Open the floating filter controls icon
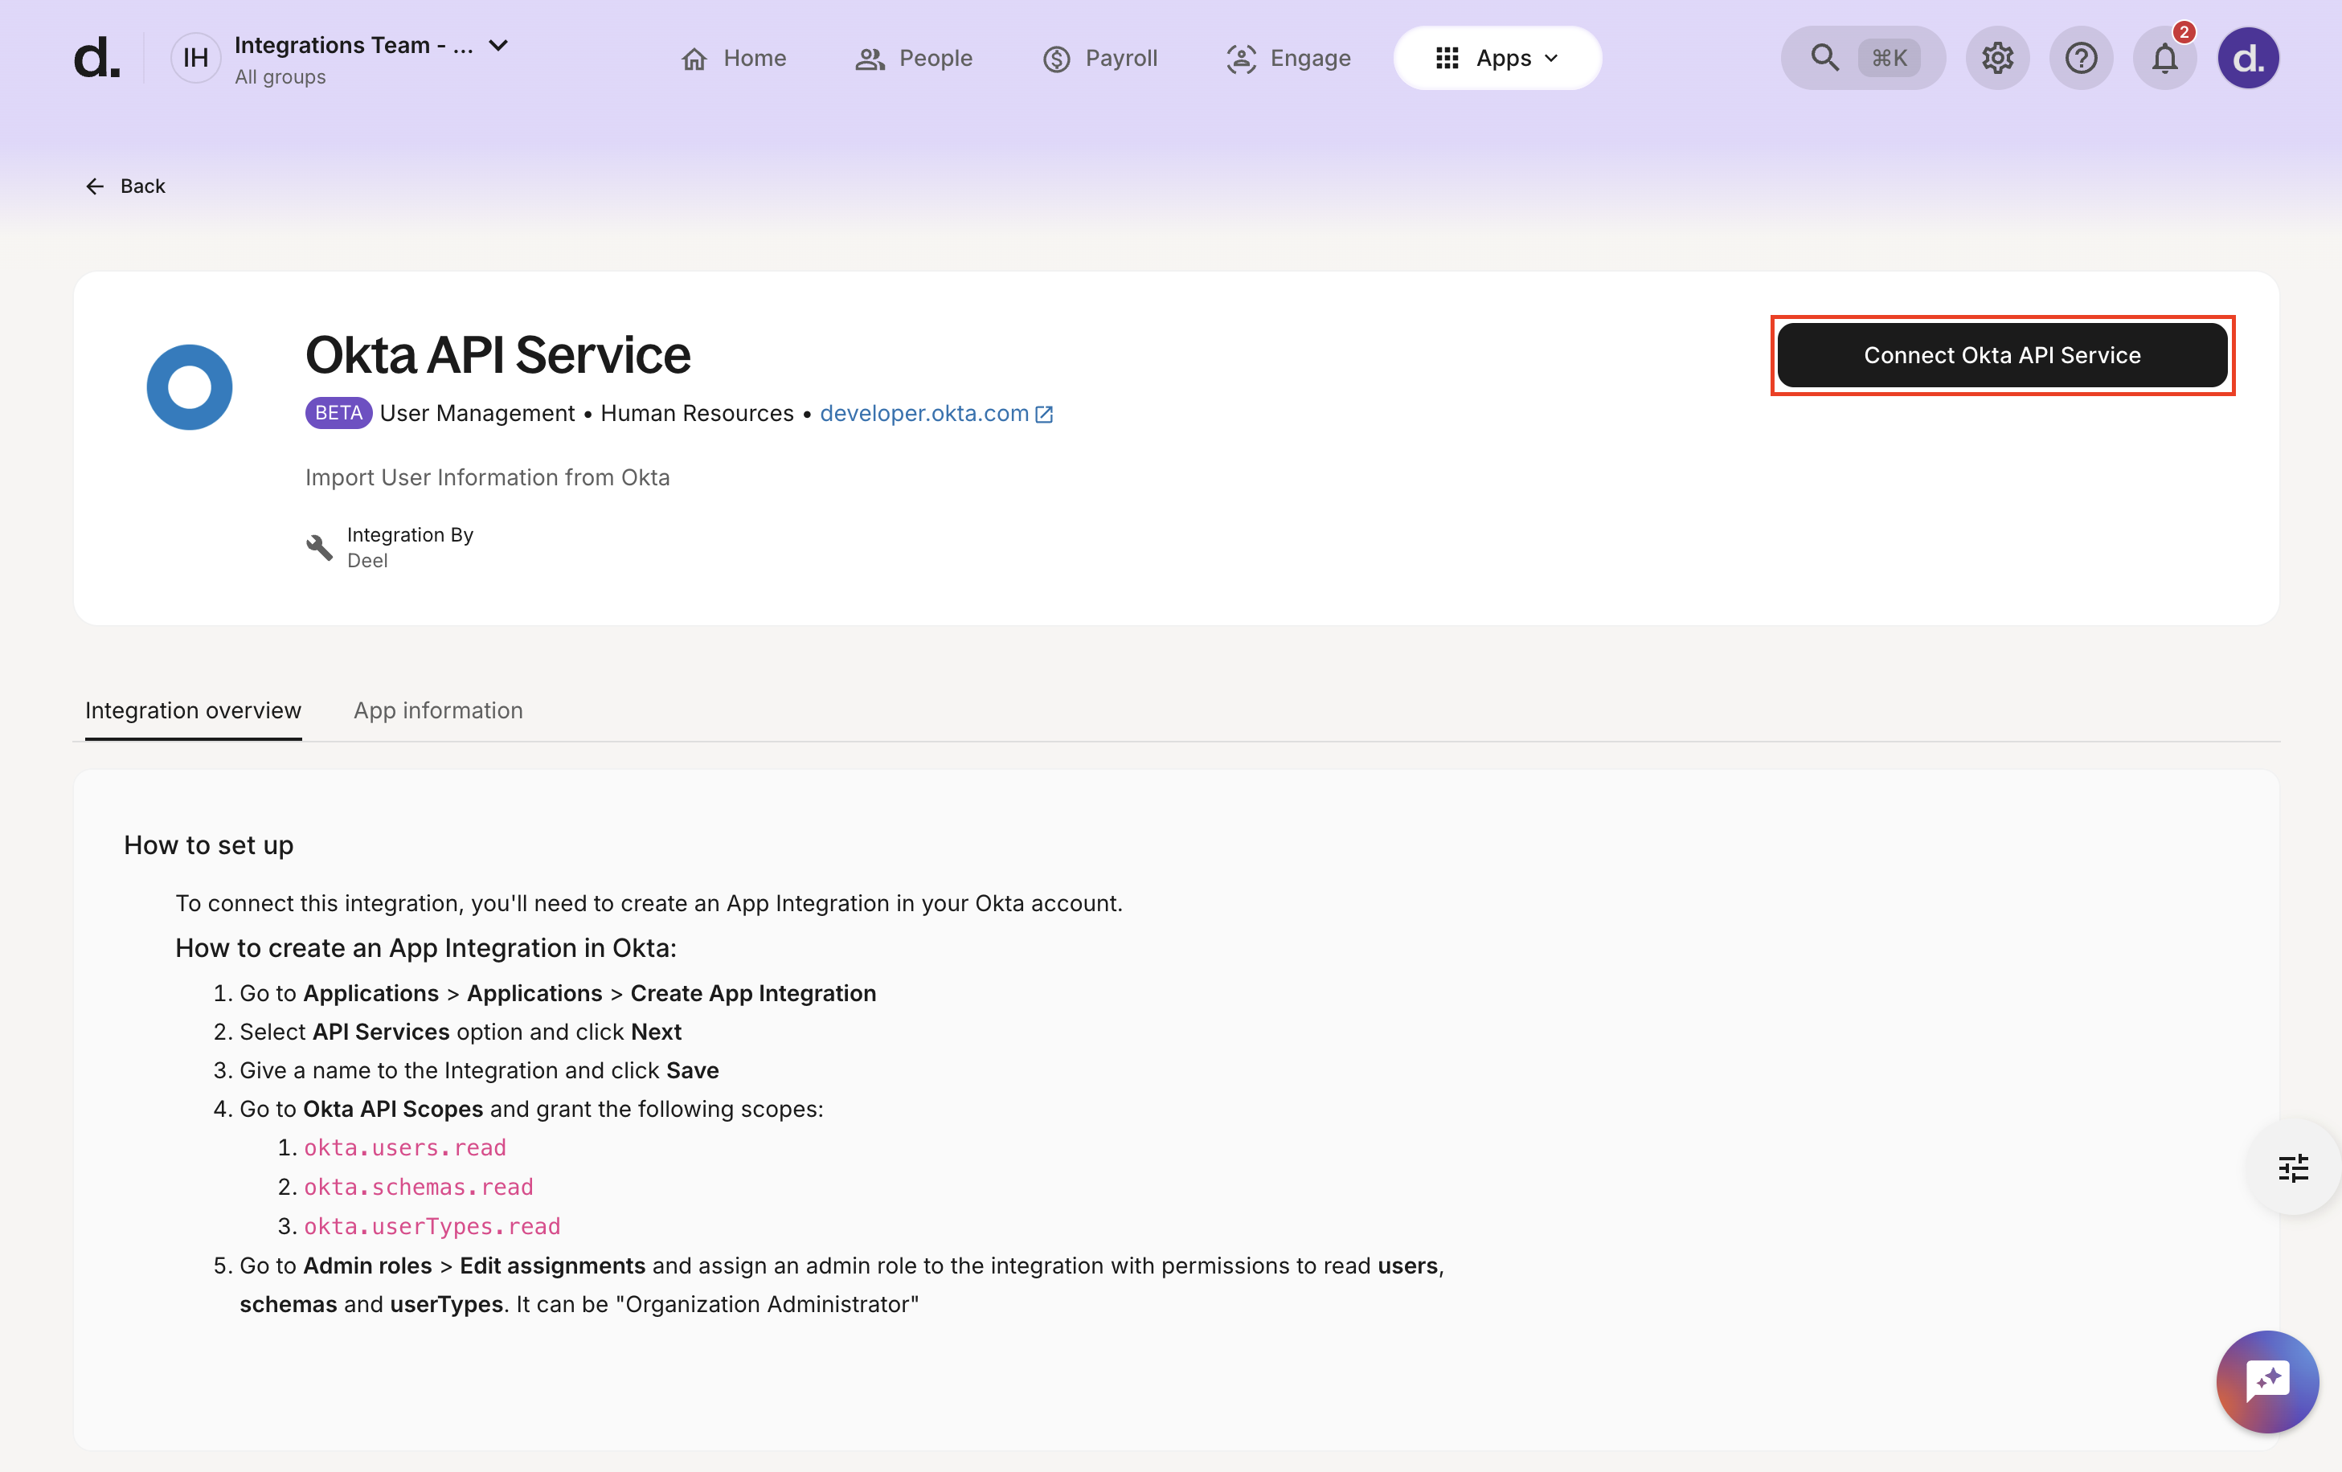This screenshot has height=1472, width=2342. (2293, 1167)
